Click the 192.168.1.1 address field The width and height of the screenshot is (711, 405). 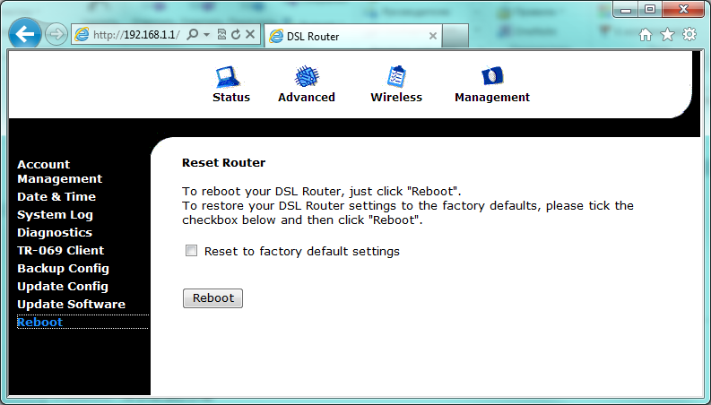134,35
